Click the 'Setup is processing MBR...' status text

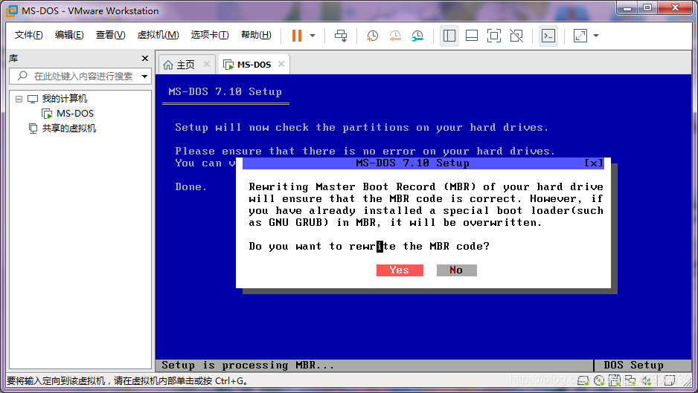point(248,366)
